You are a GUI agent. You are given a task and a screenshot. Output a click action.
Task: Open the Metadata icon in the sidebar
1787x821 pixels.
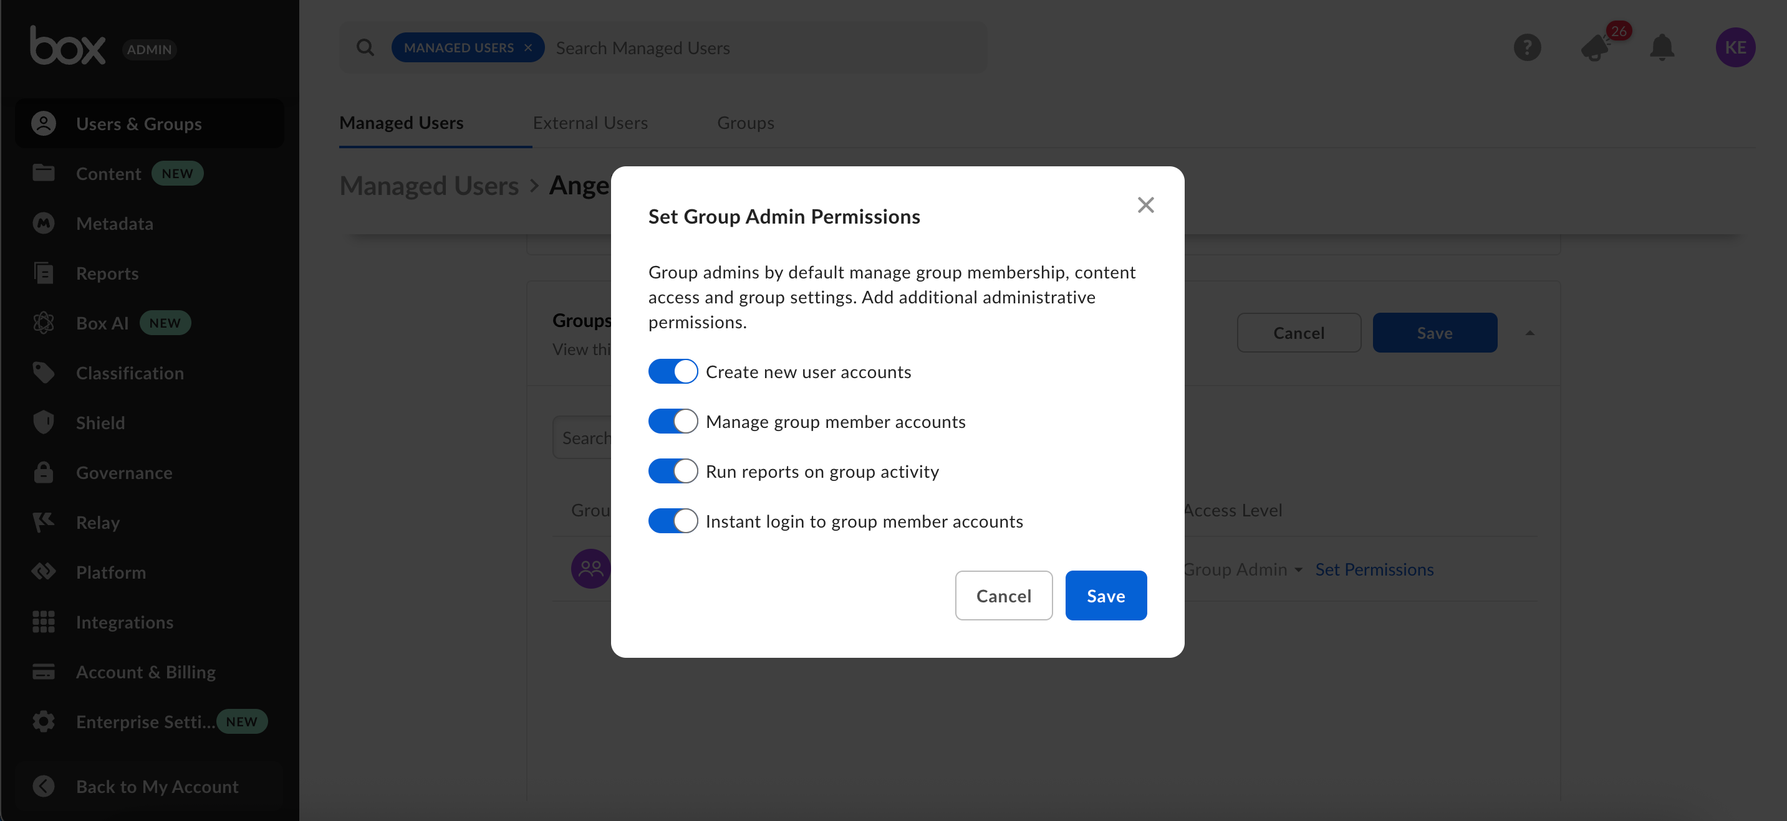coord(44,223)
